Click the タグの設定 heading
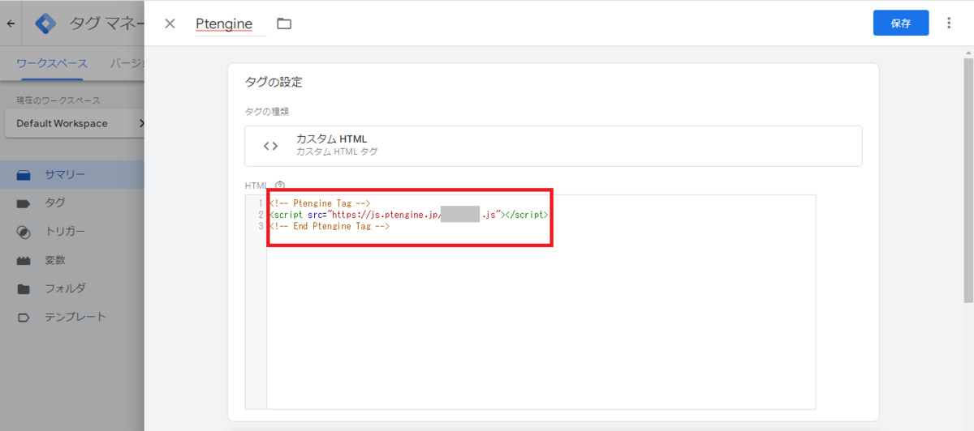This screenshot has width=974, height=431. tap(274, 82)
